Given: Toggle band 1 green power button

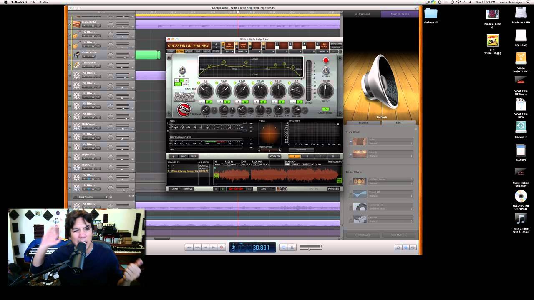Looking at the screenshot, I should 209,102.
